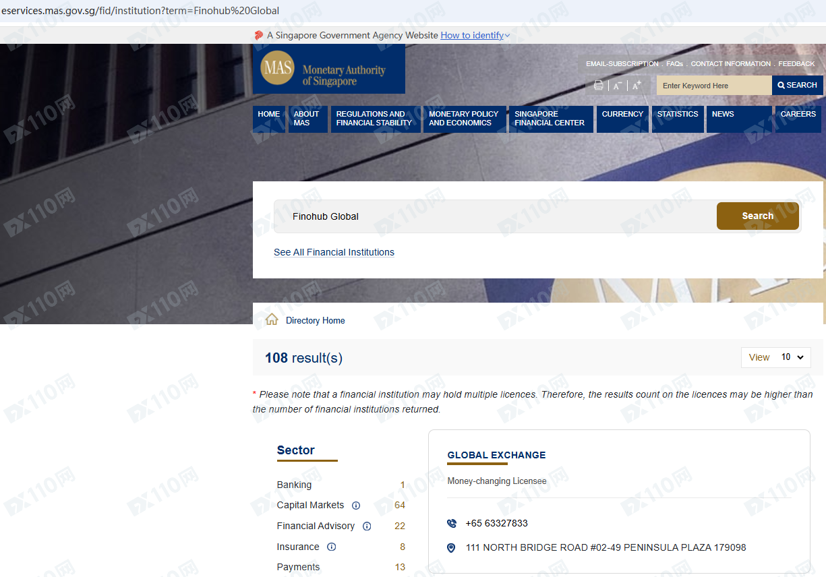The image size is (826, 577).
Task: Click Financial Advisory info icon
Action: coord(367,526)
